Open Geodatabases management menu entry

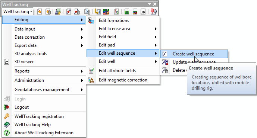click(44, 90)
